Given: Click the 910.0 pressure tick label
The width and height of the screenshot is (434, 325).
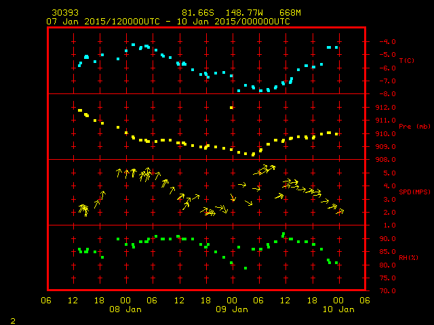Looking at the screenshot, I should [386, 134].
